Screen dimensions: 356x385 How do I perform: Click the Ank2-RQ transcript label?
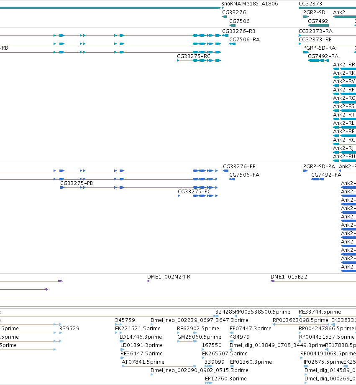point(344,98)
